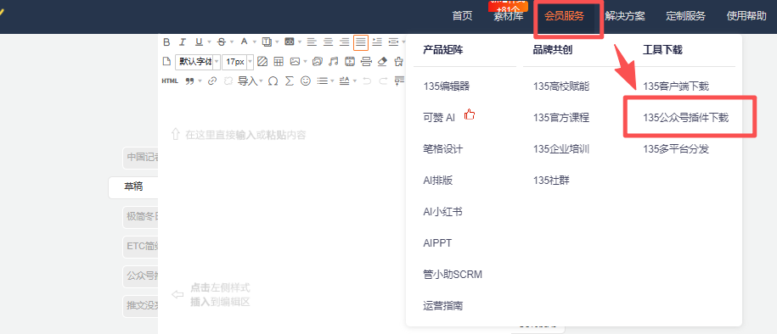Open 解决方案 in top navigation
Image resolution: width=777 pixels, height=334 pixels.
tap(625, 16)
